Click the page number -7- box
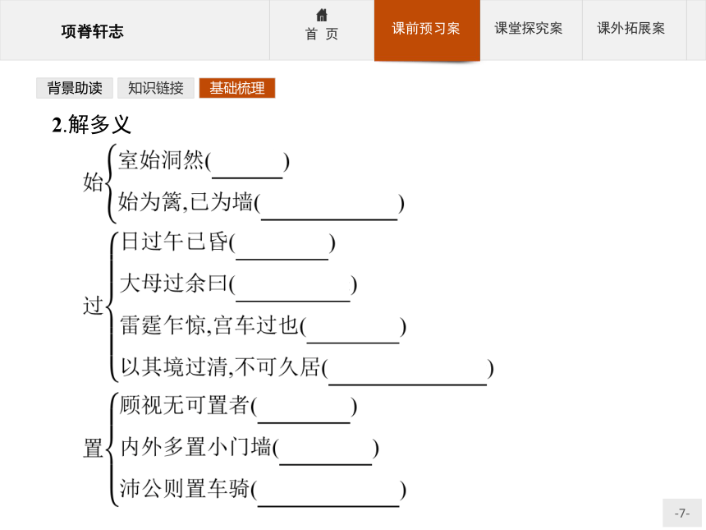This screenshot has width=706, height=530. tap(681, 513)
